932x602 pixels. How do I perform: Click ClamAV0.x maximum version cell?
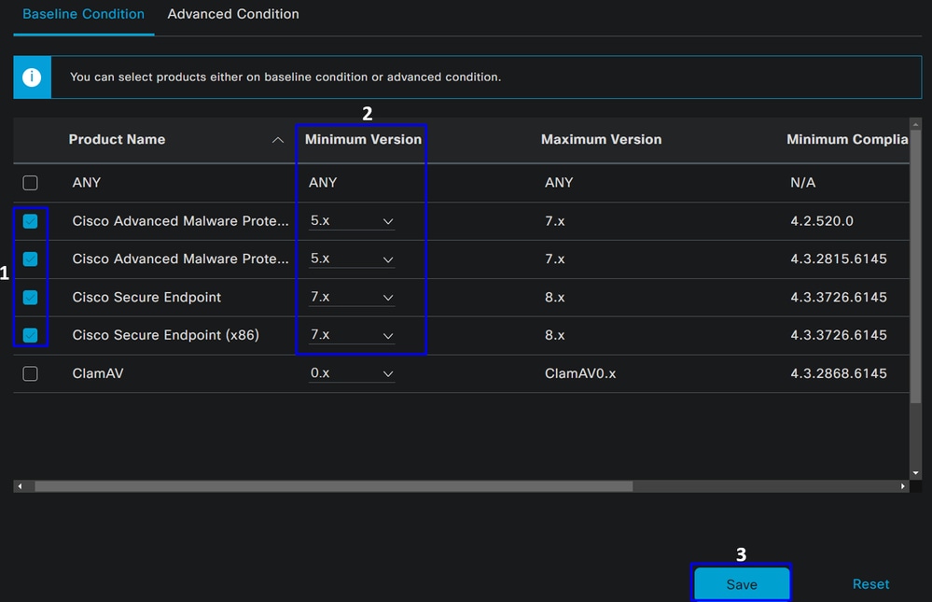tap(580, 373)
